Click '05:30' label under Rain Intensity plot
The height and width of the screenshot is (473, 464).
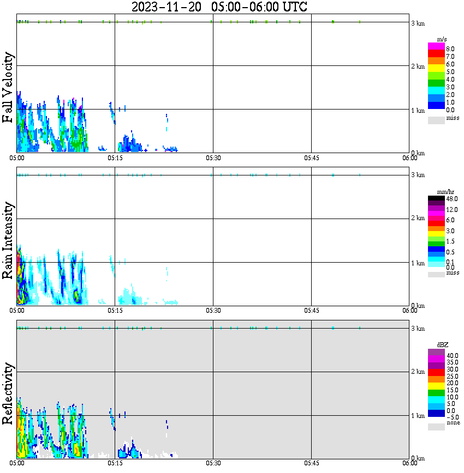pyautogui.click(x=213, y=311)
